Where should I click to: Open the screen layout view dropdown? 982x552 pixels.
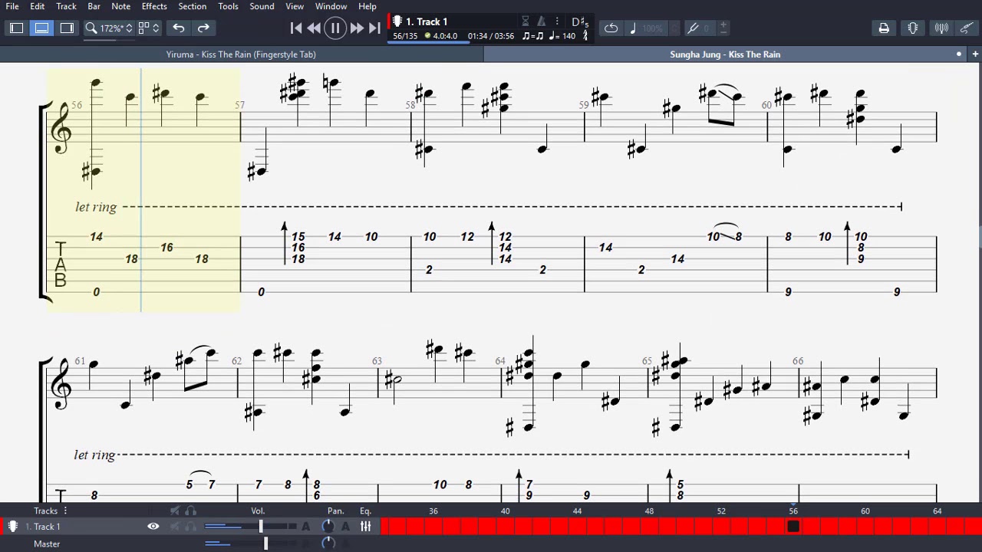point(148,28)
